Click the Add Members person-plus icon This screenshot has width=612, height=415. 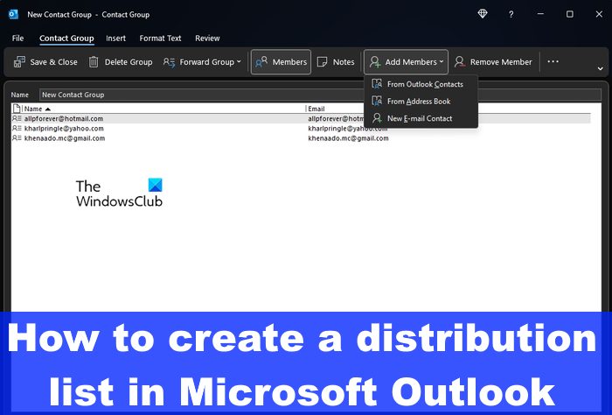point(375,62)
